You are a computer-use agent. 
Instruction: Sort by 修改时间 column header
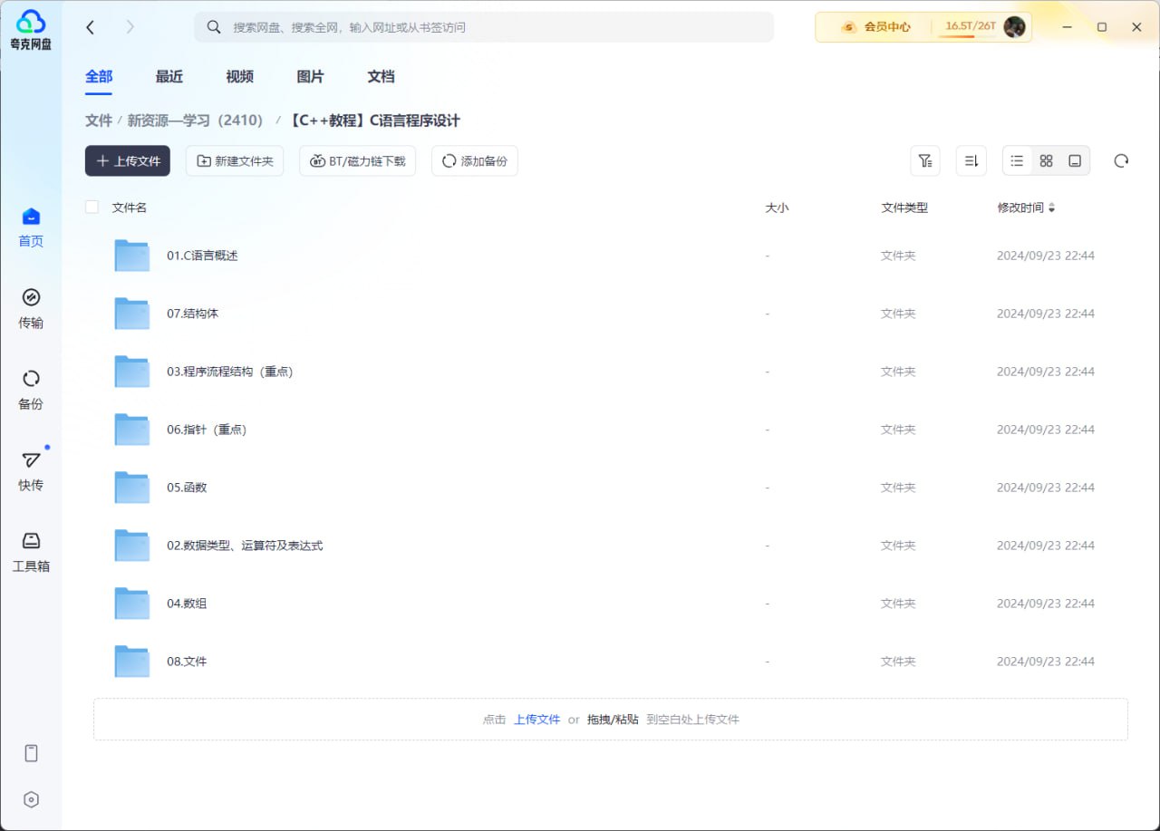point(1026,208)
